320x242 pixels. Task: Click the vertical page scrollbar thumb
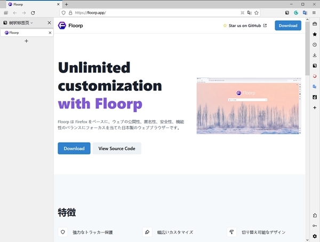pyautogui.click(x=307, y=48)
